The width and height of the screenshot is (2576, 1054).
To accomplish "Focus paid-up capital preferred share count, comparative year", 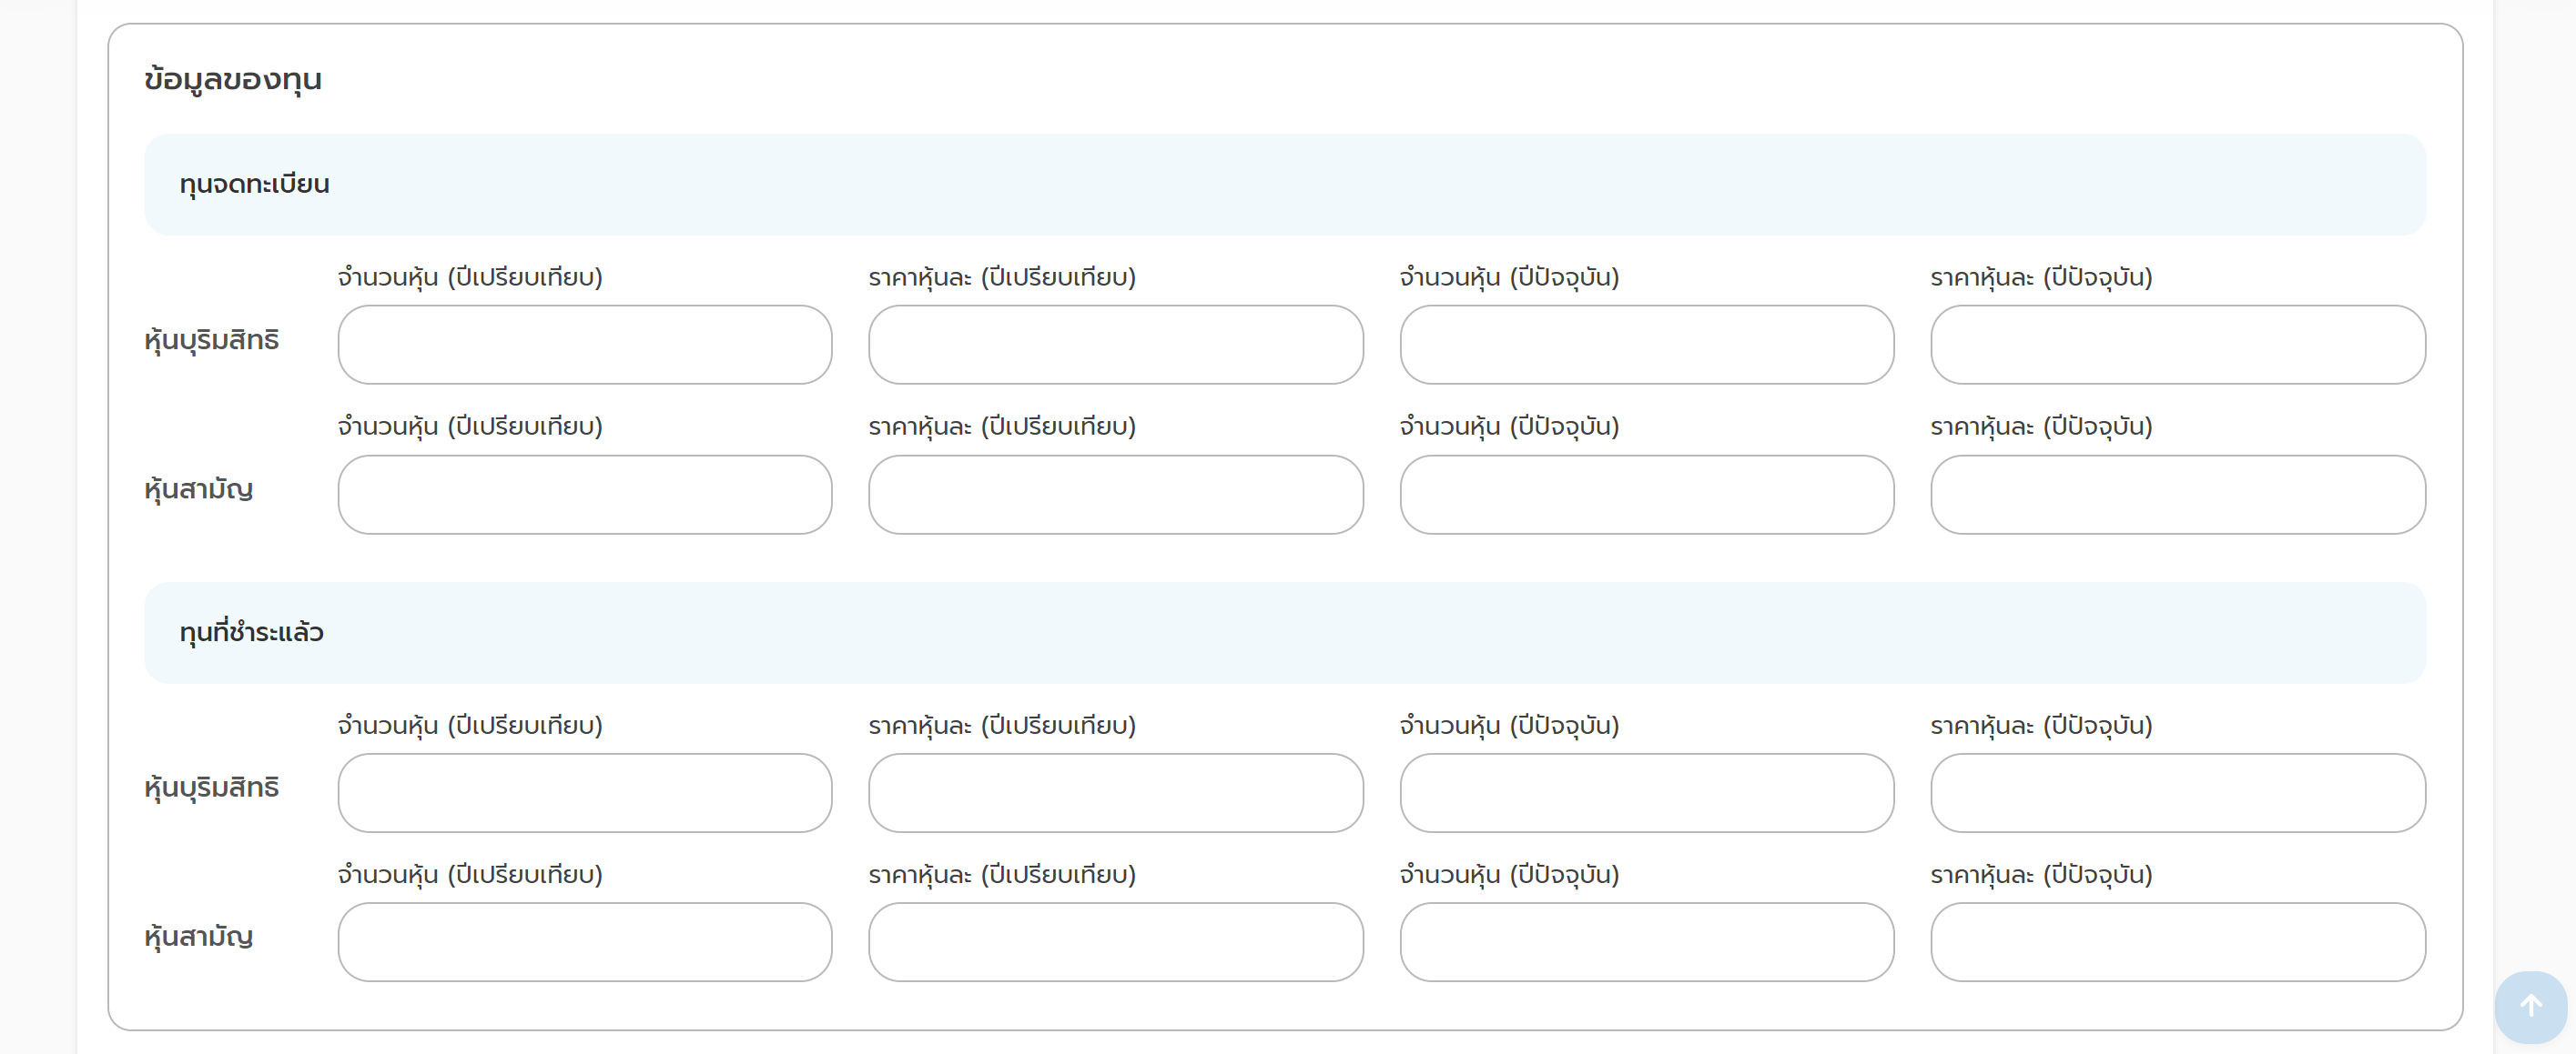I will point(585,793).
